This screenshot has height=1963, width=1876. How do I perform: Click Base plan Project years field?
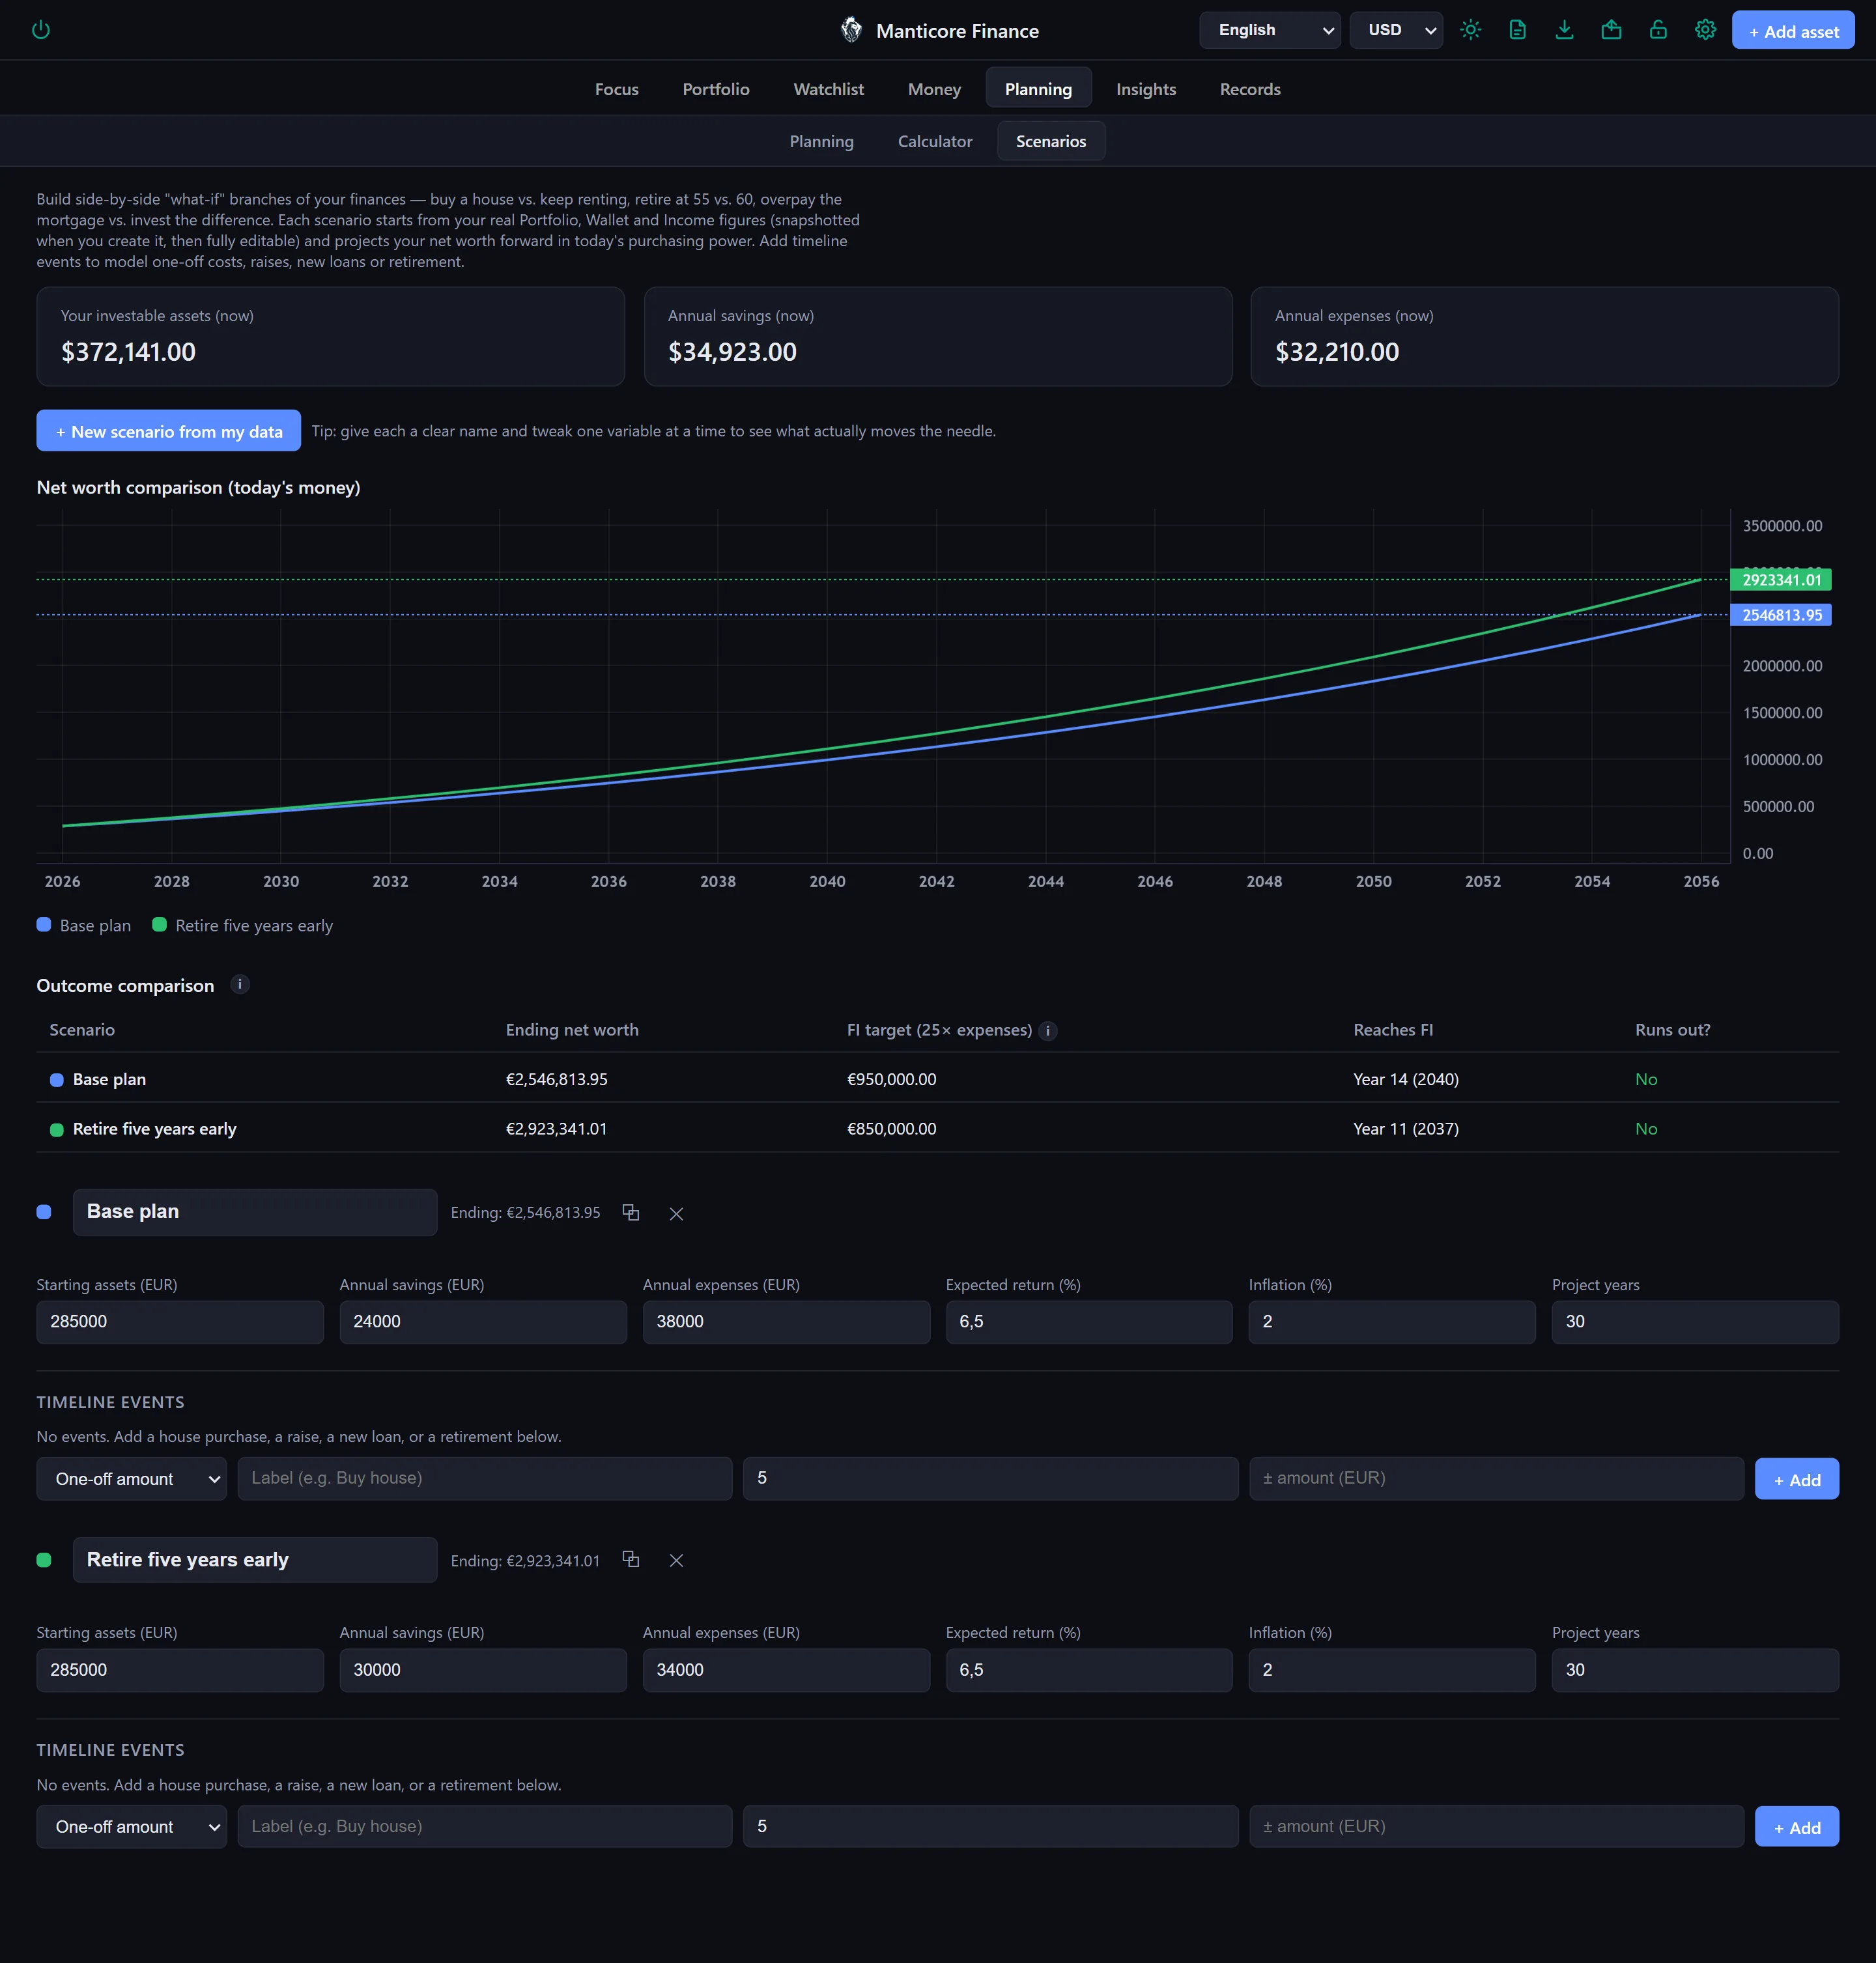(x=1695, y=1321)
